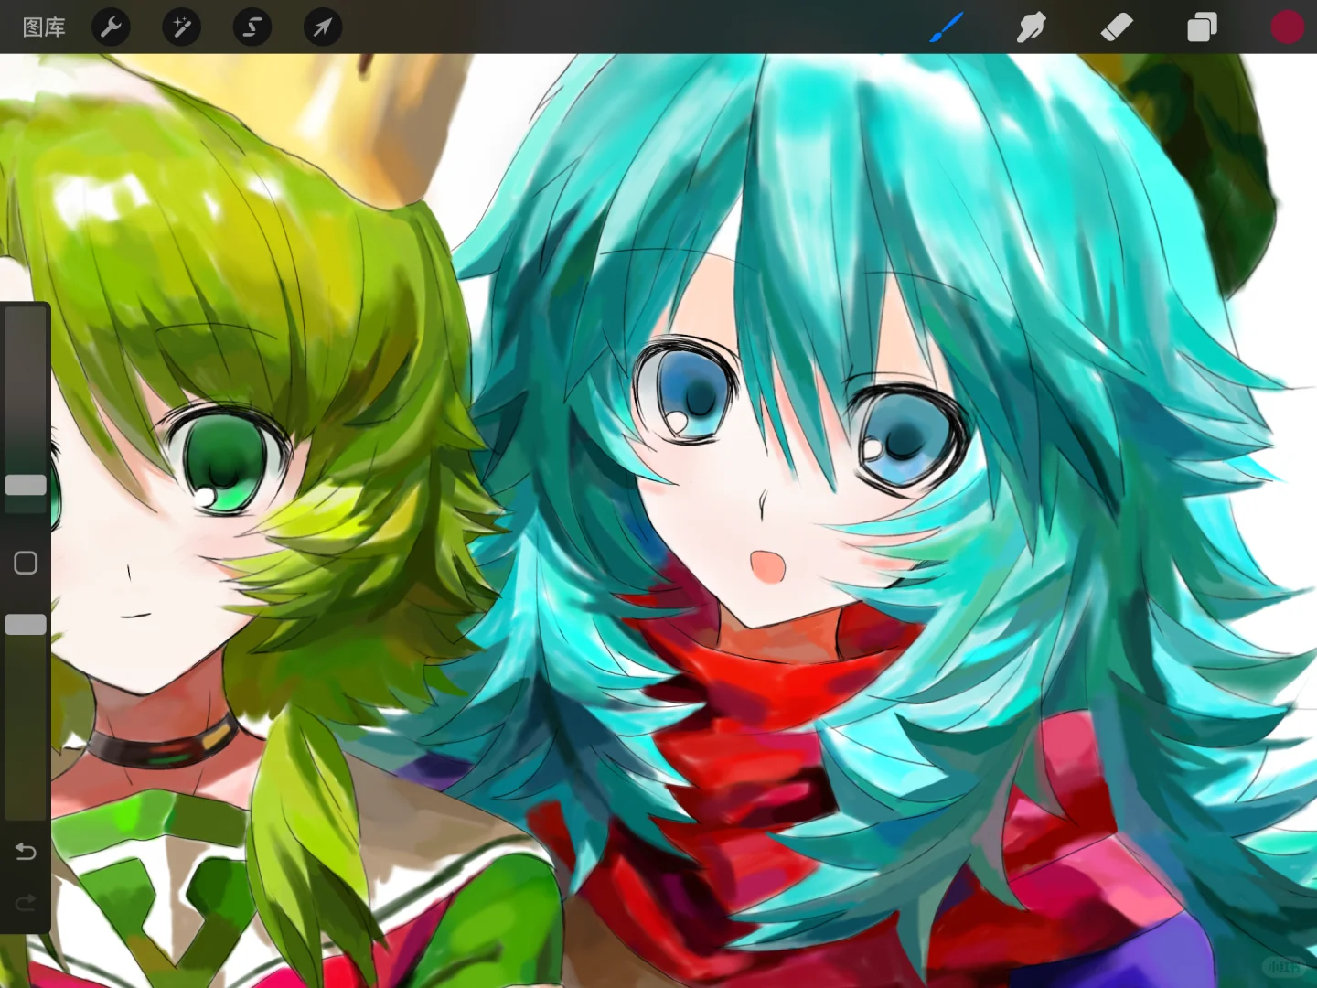Click the brush opacity slider handle

coord(26,625)
